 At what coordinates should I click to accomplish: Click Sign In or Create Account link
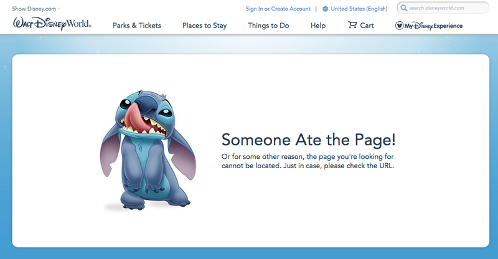(x=278, y=9)
